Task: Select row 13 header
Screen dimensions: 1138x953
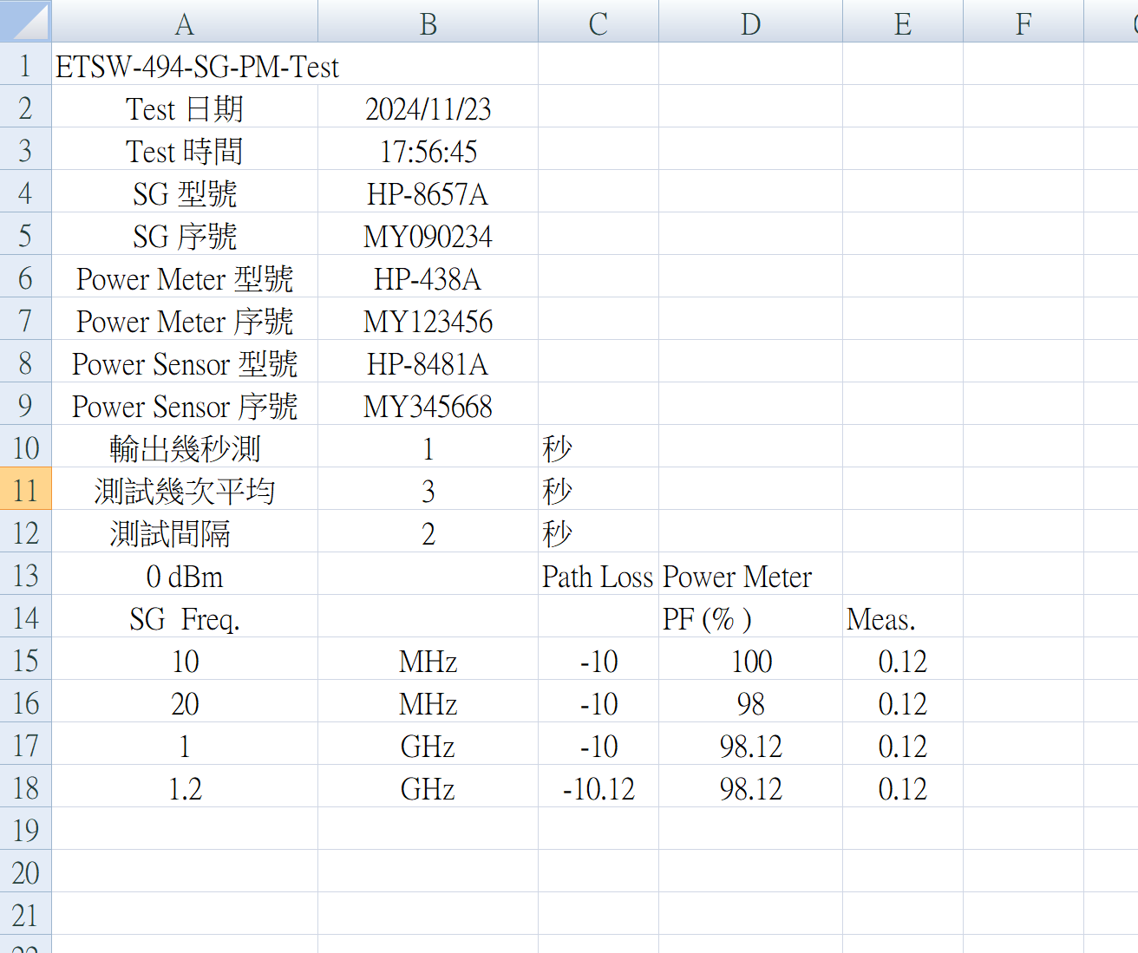Action: pyautogui.click(x=26, y=576)
